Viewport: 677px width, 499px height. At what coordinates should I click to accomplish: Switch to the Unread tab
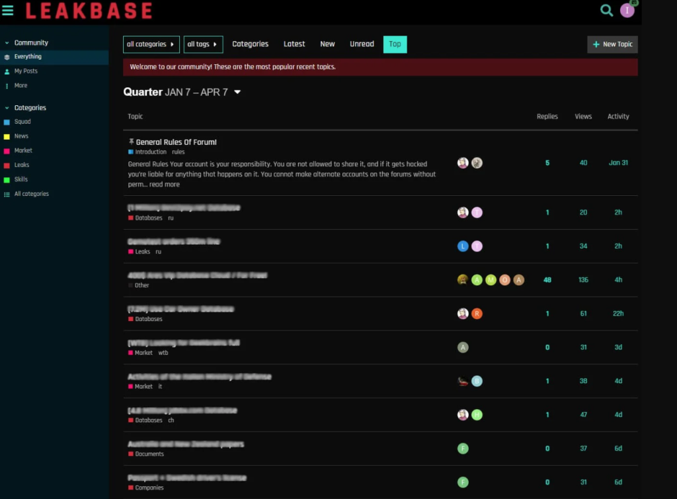[362, 44]
